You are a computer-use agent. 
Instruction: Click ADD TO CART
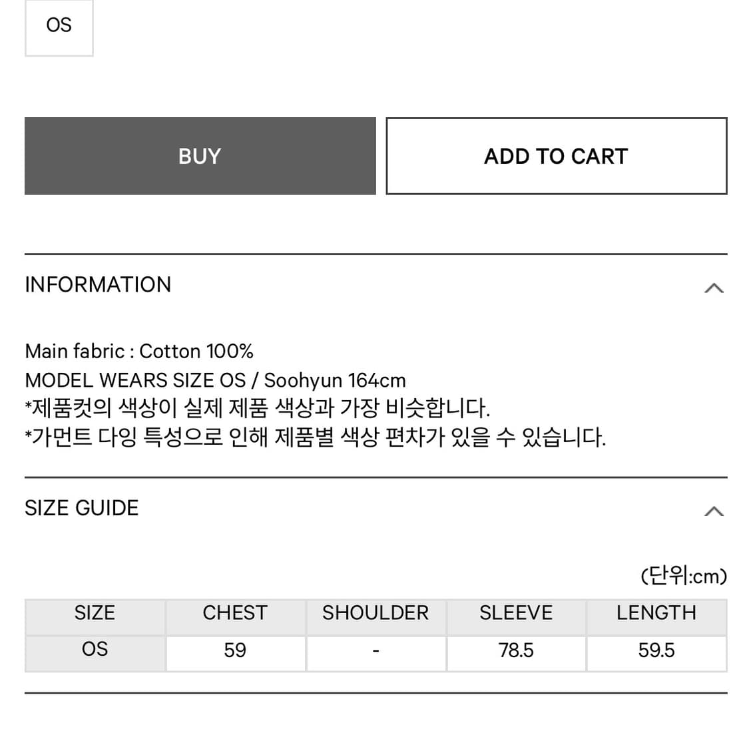(x=556, y=156)
